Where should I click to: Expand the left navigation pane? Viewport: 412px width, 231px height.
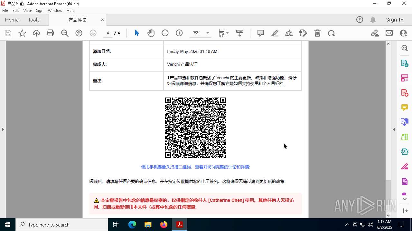(3, 129)
